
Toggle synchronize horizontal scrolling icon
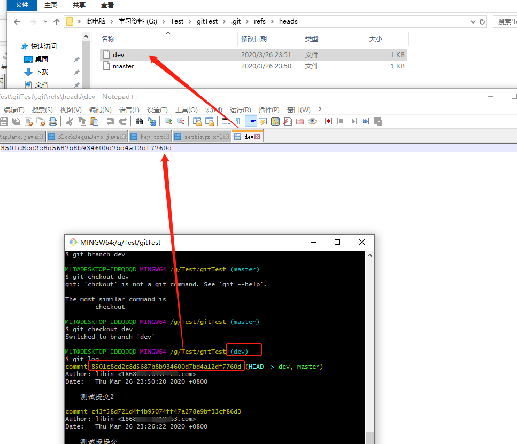coord(210,121)
